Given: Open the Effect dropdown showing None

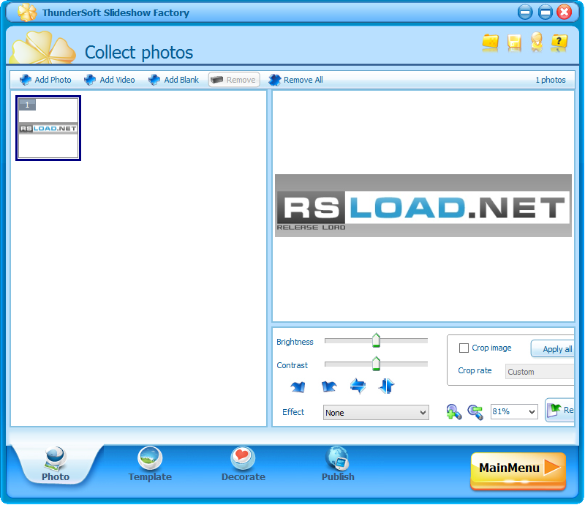Looking at the screenshot, I should pos(376,412).
